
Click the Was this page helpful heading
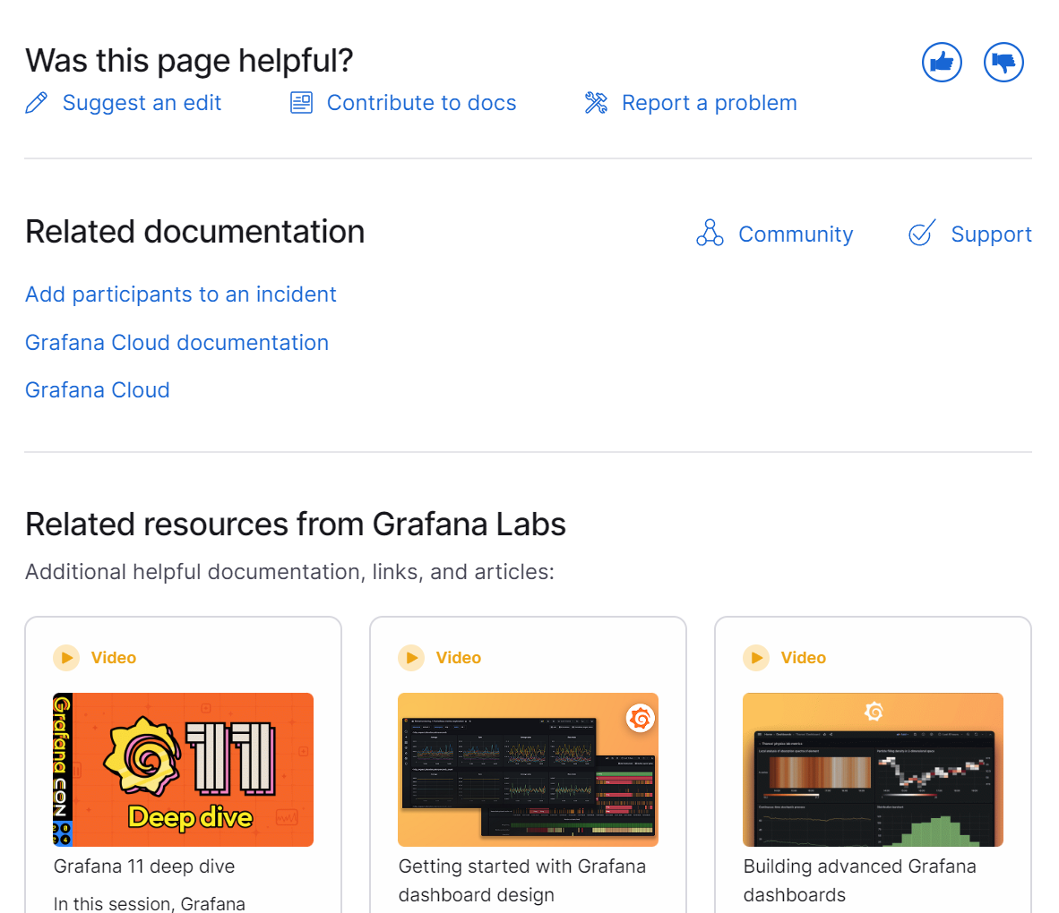point(189,60)
